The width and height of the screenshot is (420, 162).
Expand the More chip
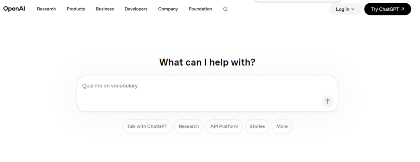(282, 126)
